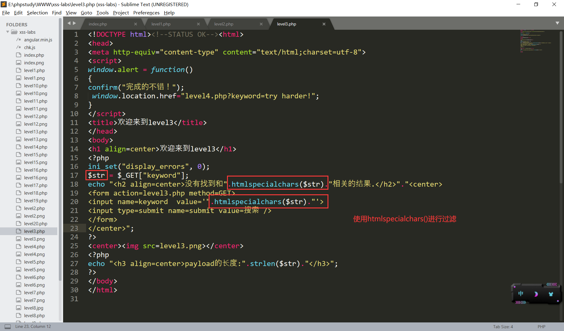Screen dimensions: 564x331
Task: Close the index.php tab
Action: click(x=135, y=24)
